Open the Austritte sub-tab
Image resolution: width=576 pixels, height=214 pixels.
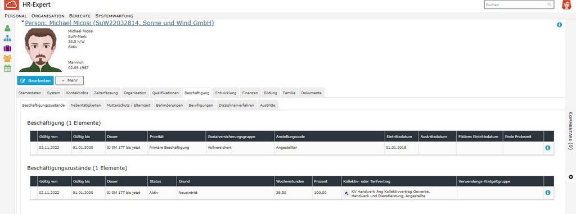(x=268, y=105)
